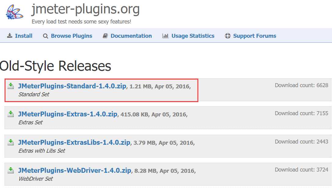Click the '3.79 MB' file size text

pos(144,143)
